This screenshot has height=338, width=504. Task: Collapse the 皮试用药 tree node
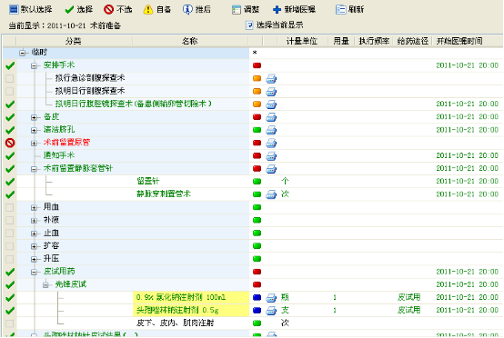[x=34, y=273]
